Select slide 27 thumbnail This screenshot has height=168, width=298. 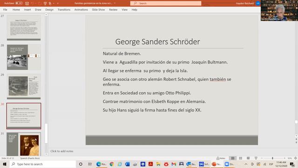coord(24,28)
